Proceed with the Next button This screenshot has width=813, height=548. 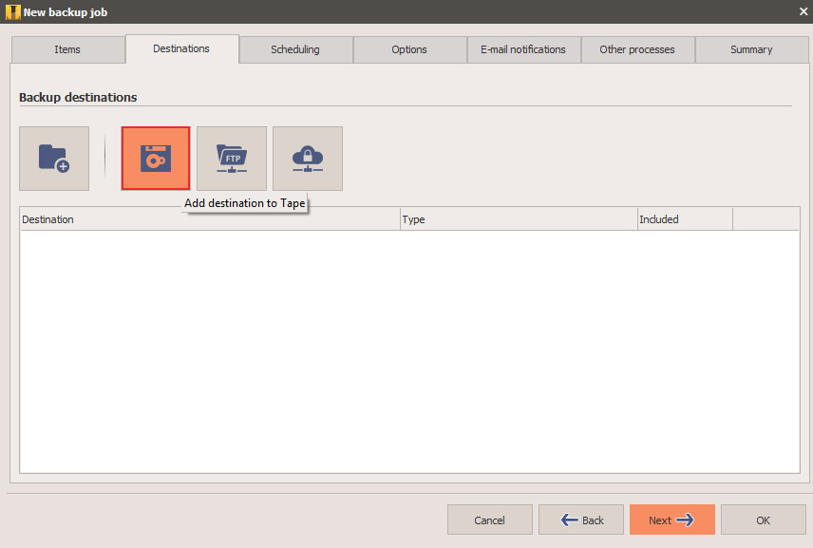click(671, 520)
